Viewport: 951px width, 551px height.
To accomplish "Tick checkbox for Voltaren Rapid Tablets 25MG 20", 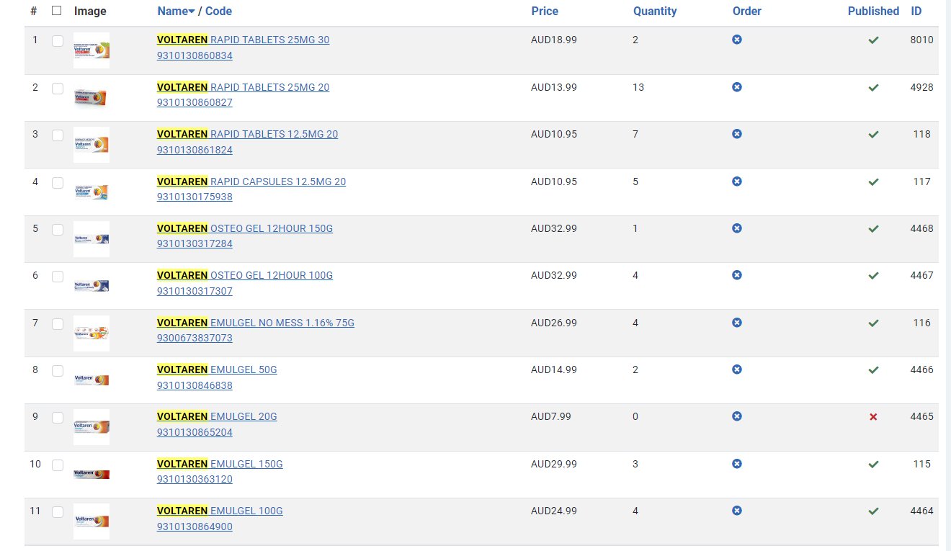I will click(x=58, y=88).
